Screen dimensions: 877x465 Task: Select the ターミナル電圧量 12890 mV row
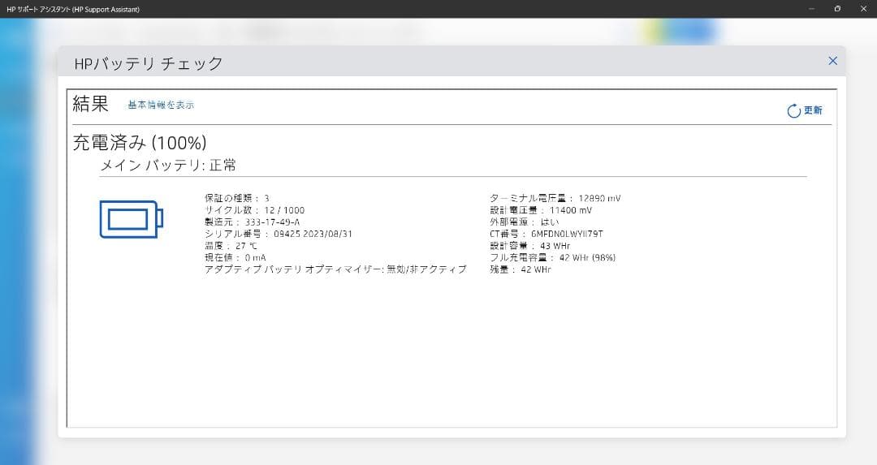(x=555, y=198)
